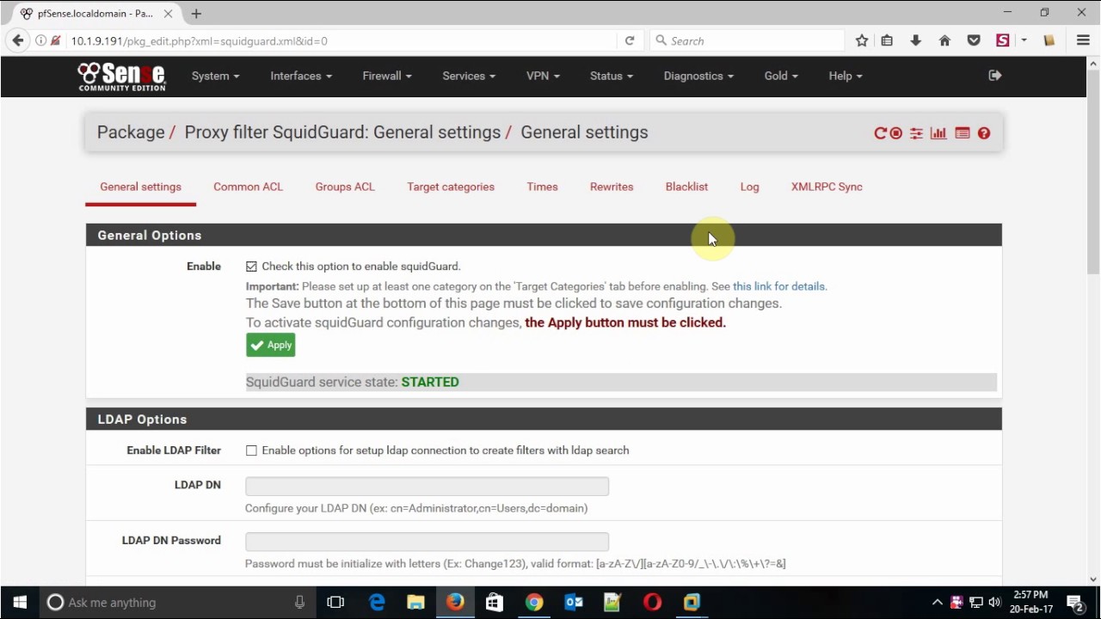Open File Explorer from taskbar

click(415, 602)
